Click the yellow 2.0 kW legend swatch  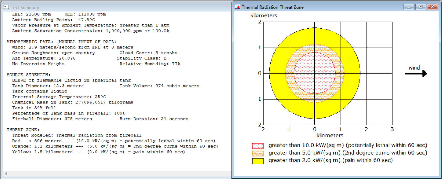point(258,161)
